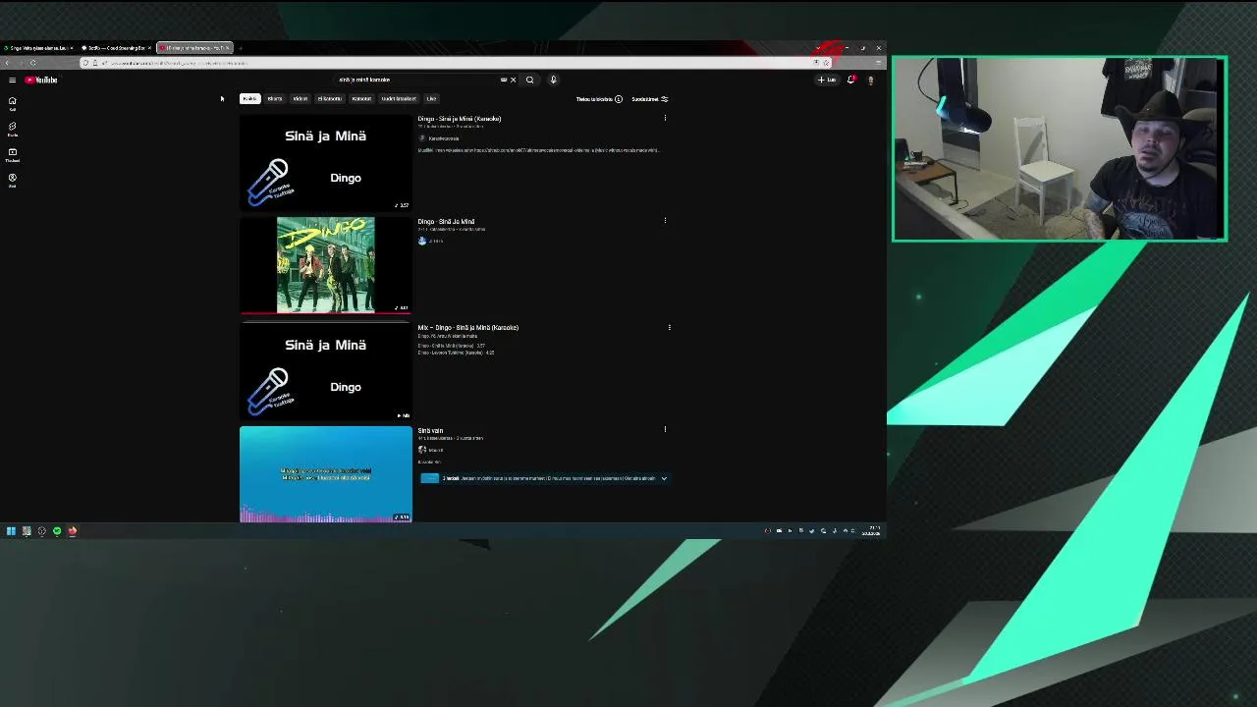Screen dimensions: 1257x707
Task: Open the on-screen keyboard icon in search box
Action: click(x=504, y=80)
